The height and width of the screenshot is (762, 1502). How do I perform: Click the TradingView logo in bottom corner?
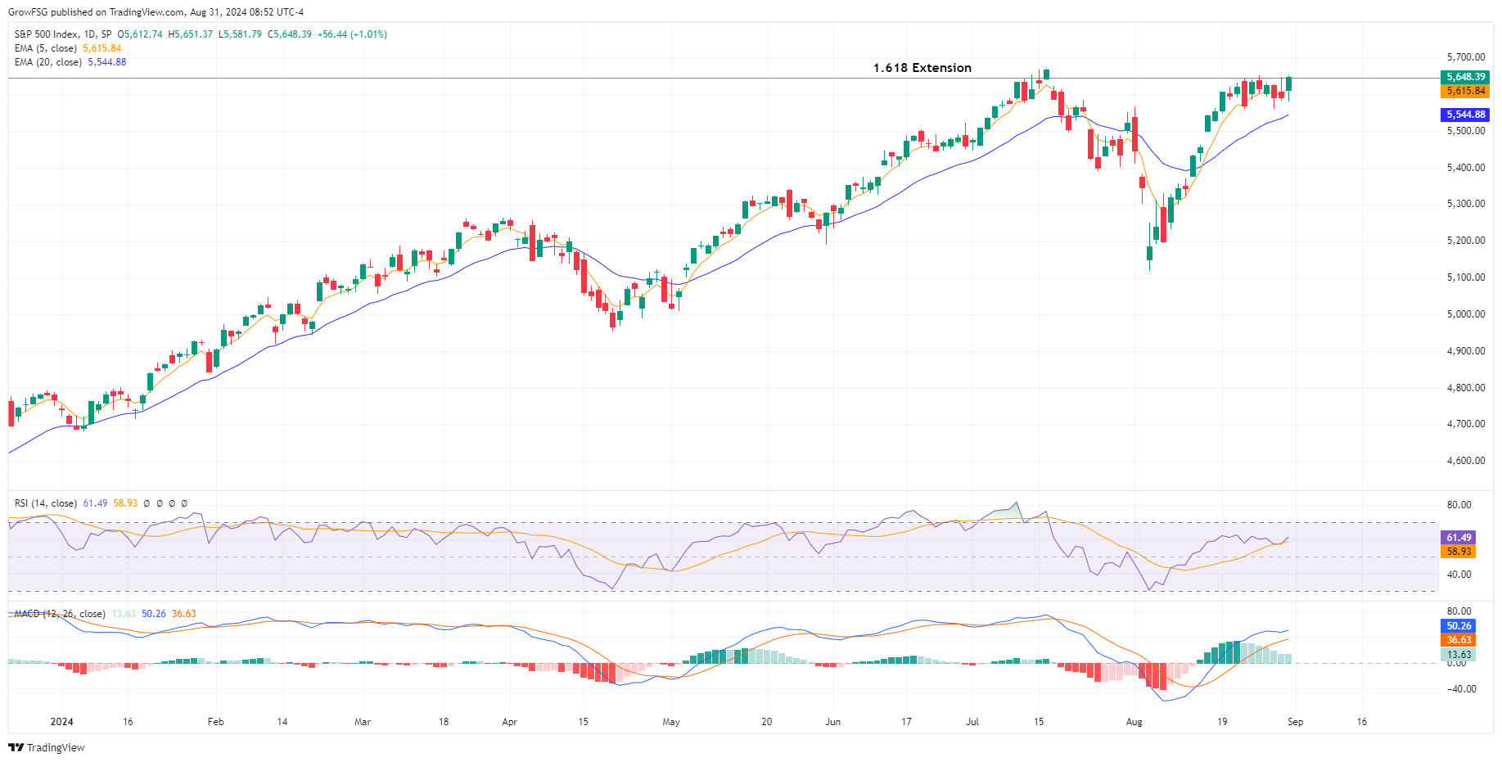[x=47, y=747]
